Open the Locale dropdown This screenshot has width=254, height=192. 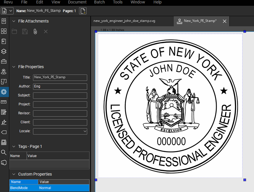[x=60, y=131]
